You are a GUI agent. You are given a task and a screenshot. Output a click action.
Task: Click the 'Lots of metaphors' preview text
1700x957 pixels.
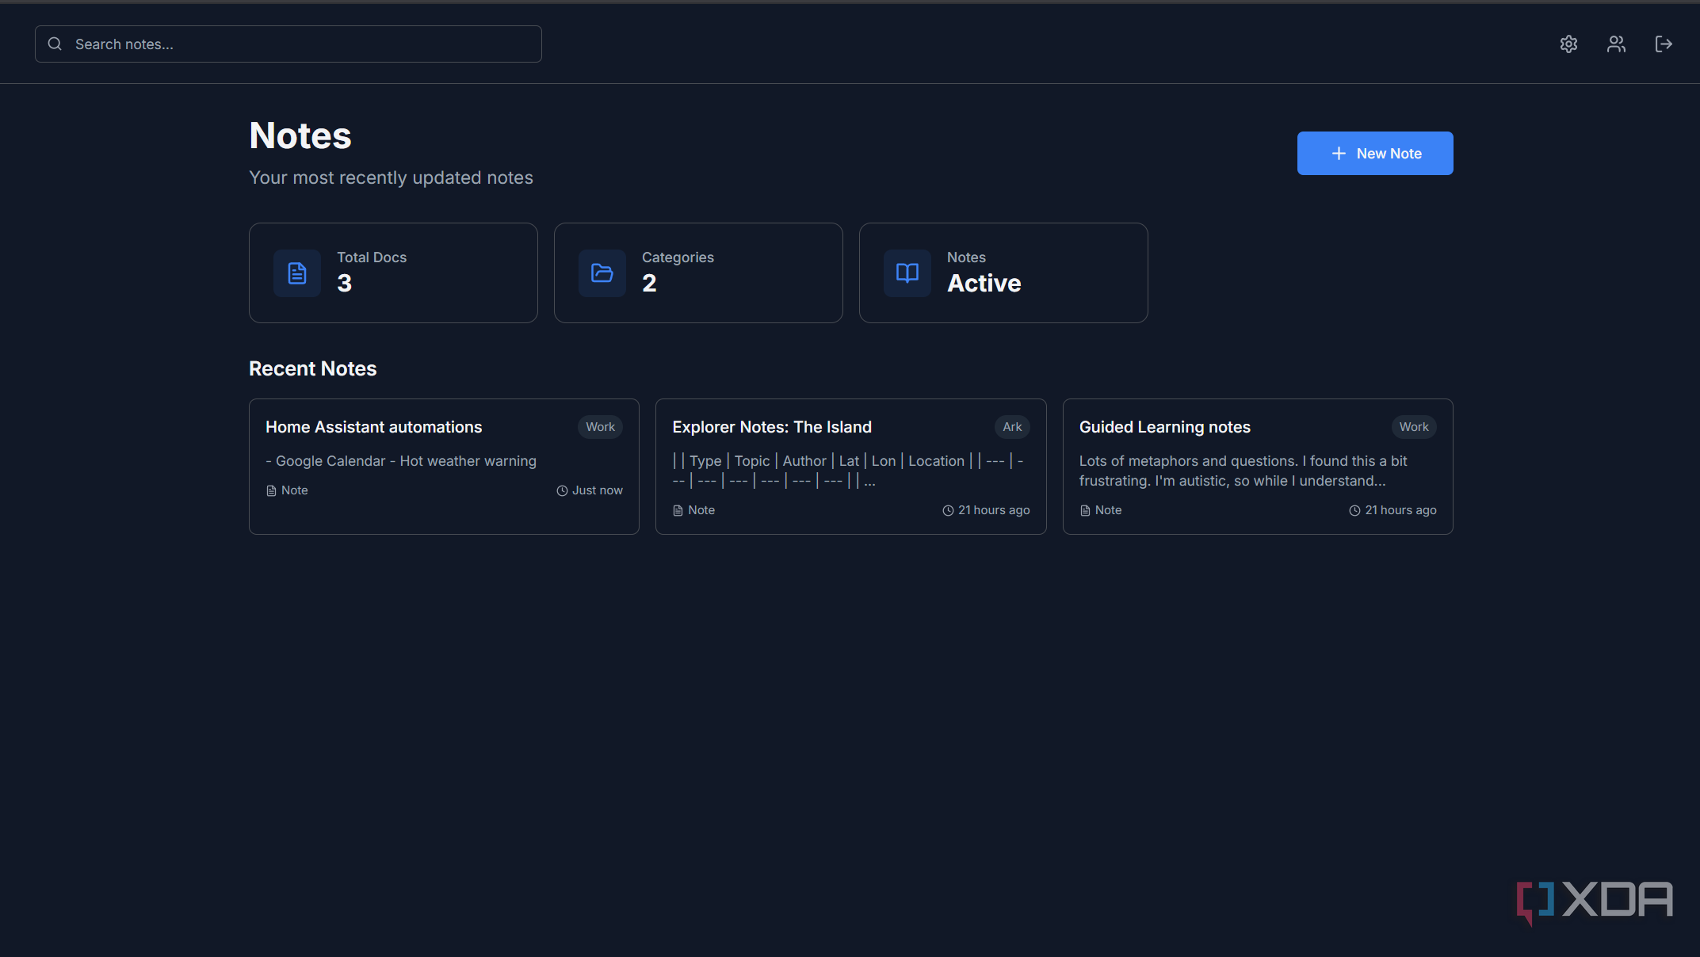point(1243,471)
